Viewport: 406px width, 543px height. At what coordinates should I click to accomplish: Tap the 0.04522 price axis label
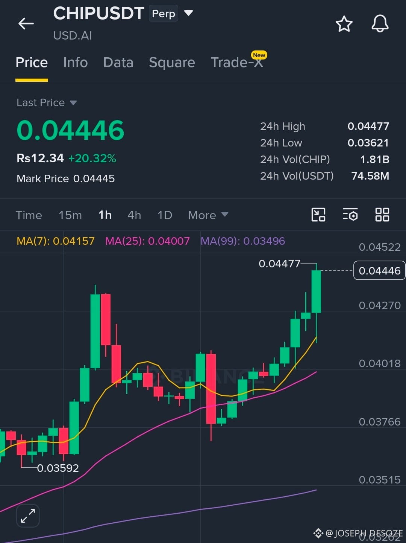coord(380,247)
